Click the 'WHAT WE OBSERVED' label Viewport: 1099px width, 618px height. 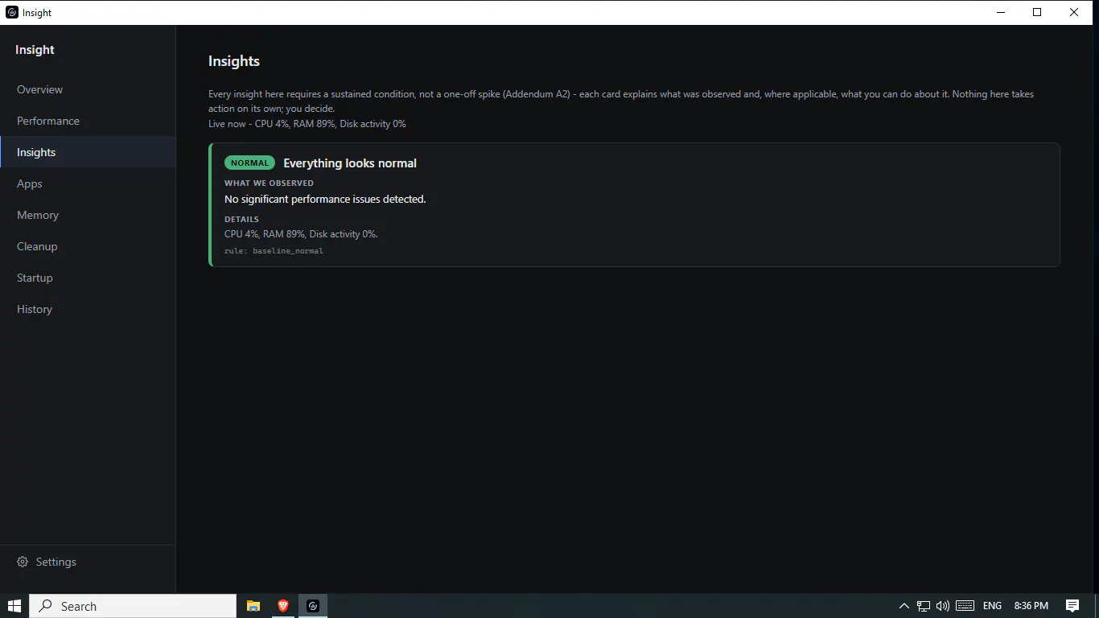tap(269, 183)
